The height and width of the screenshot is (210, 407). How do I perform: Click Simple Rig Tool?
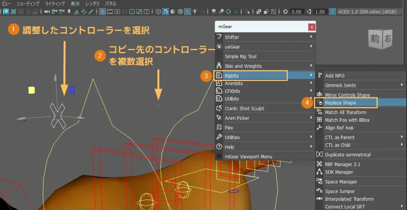(240, 56)
